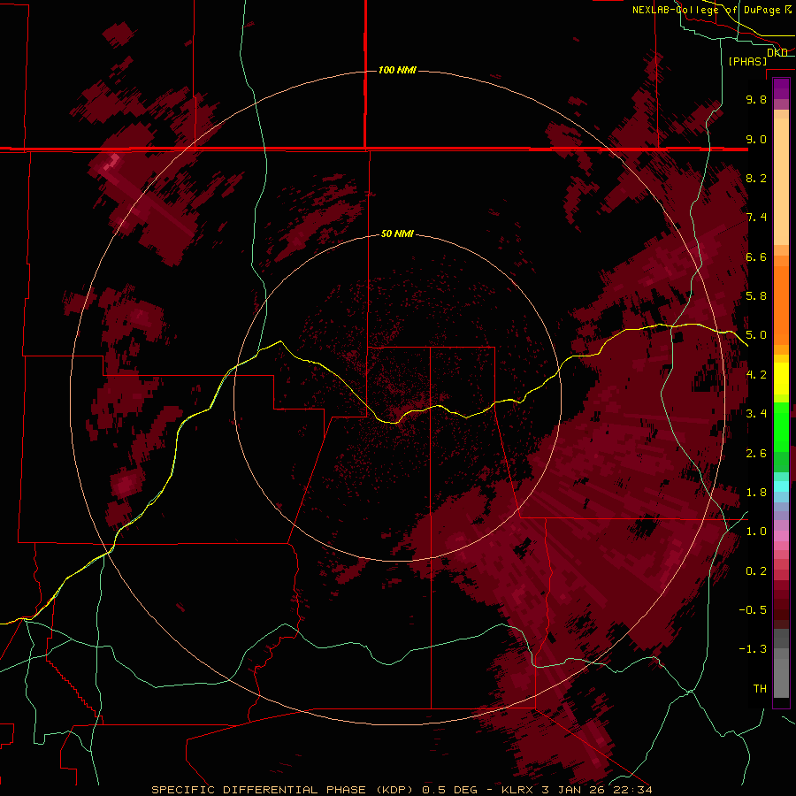Click the 8.2 legend value
Image resolution: width=796 pixels, height=796 pixels.
point(756,178)
